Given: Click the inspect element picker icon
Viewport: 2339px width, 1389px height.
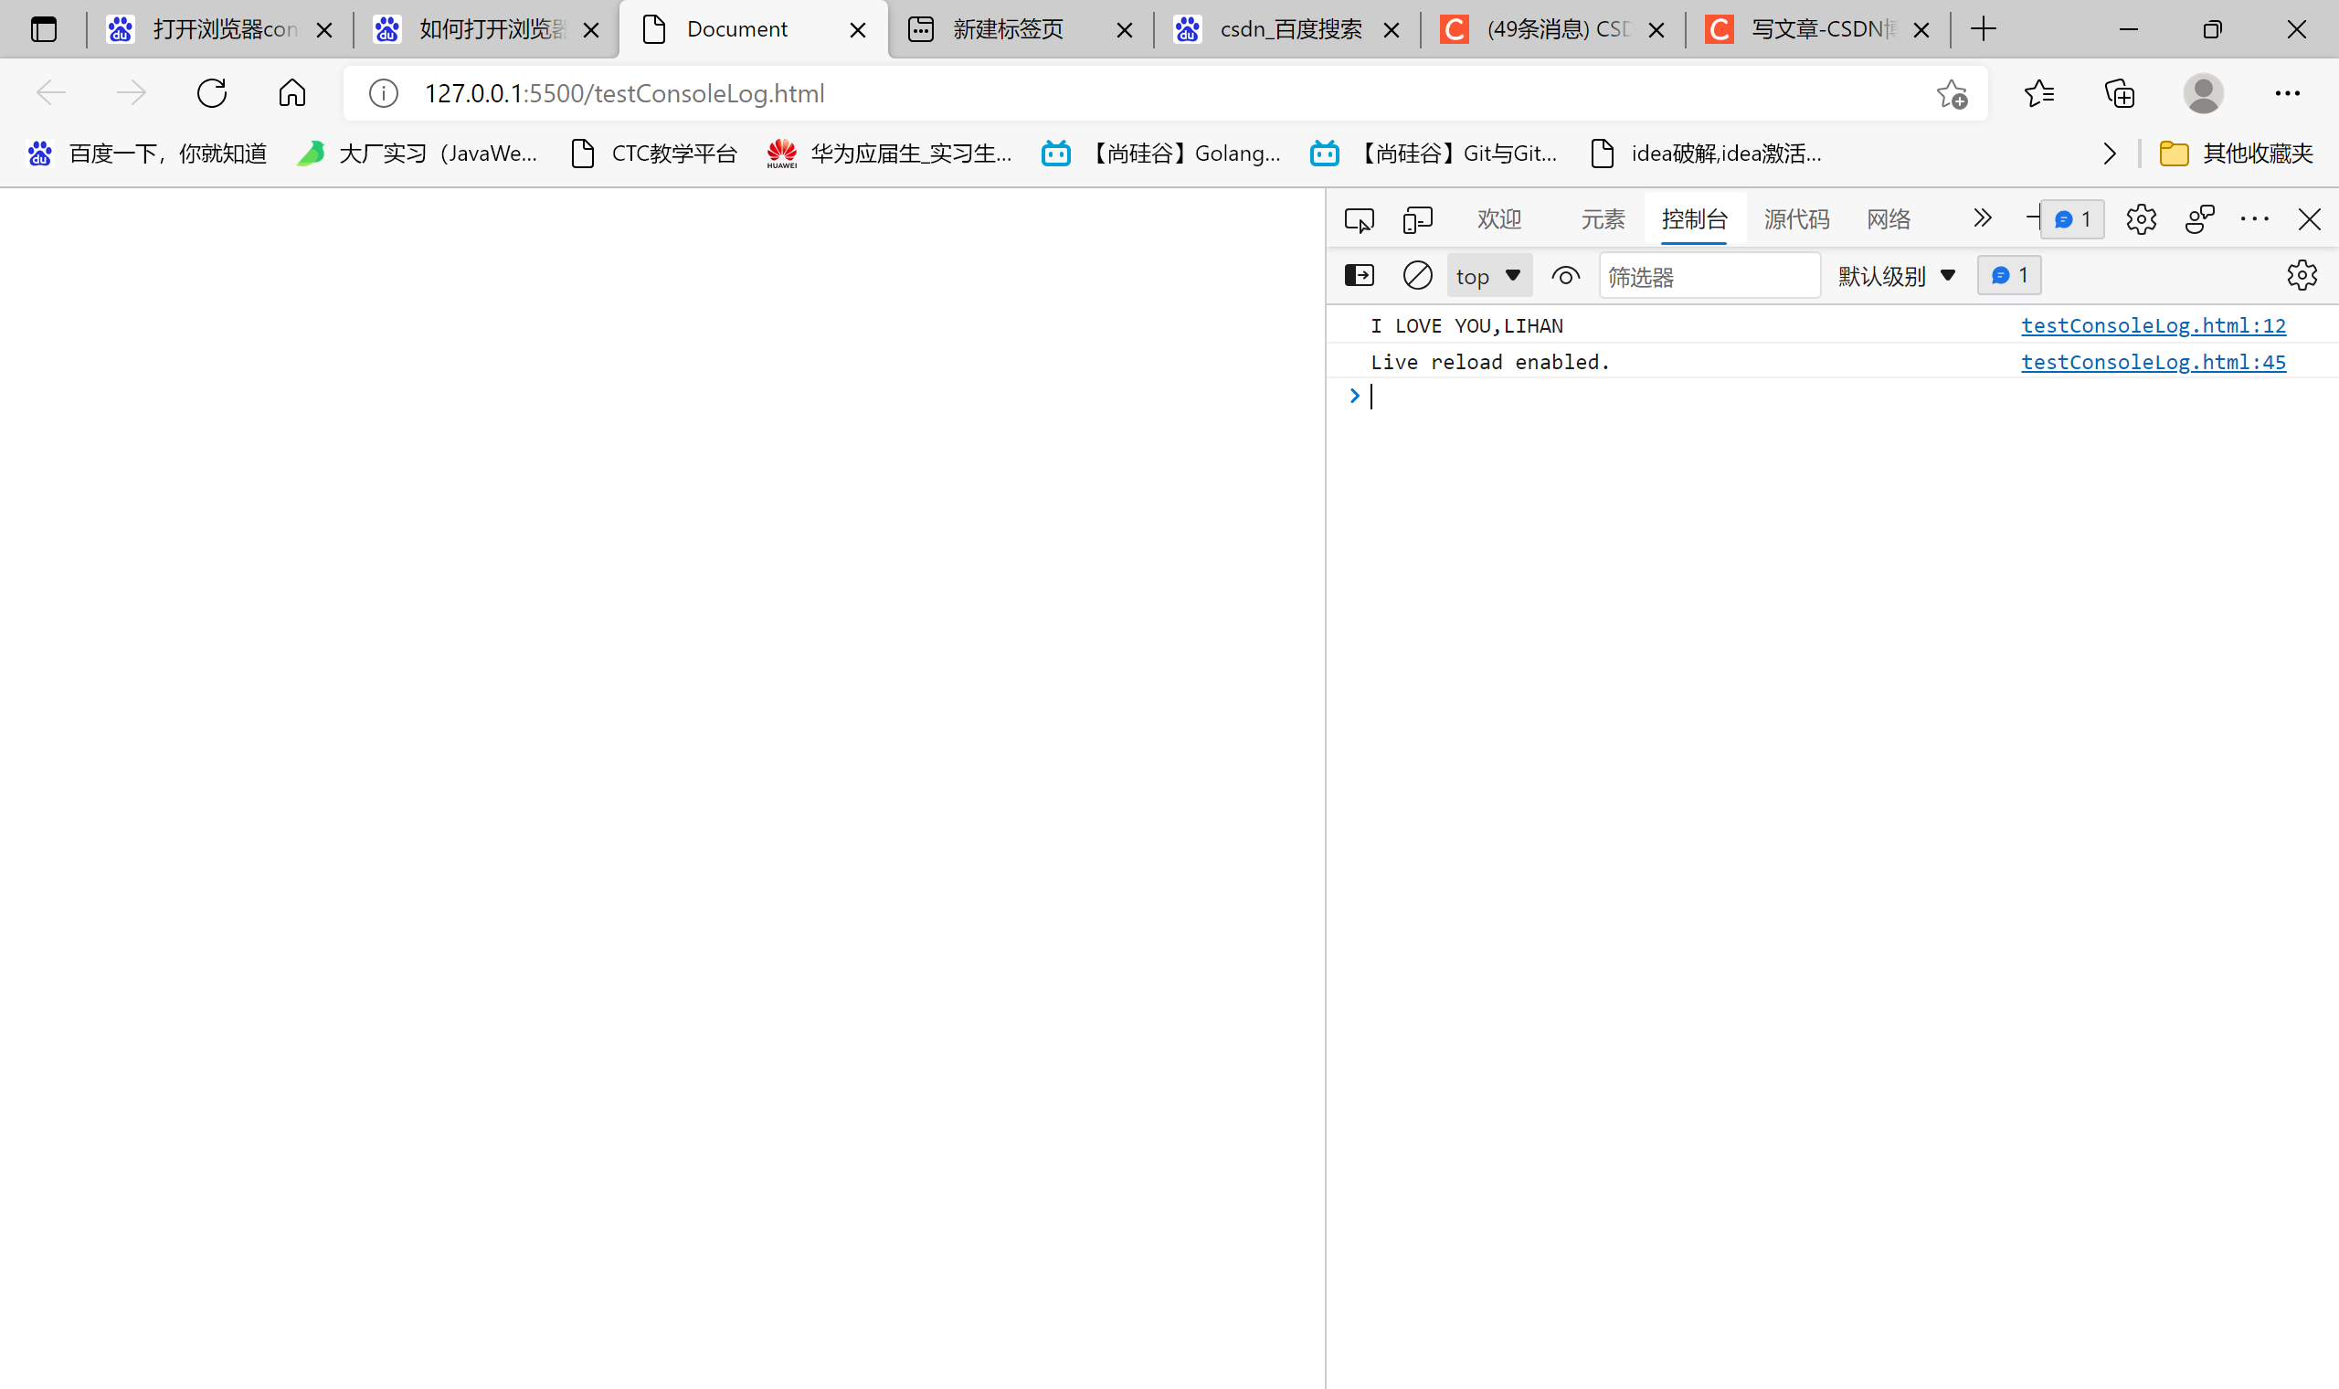Looking at the screenshot, I should coord(1359,220).
